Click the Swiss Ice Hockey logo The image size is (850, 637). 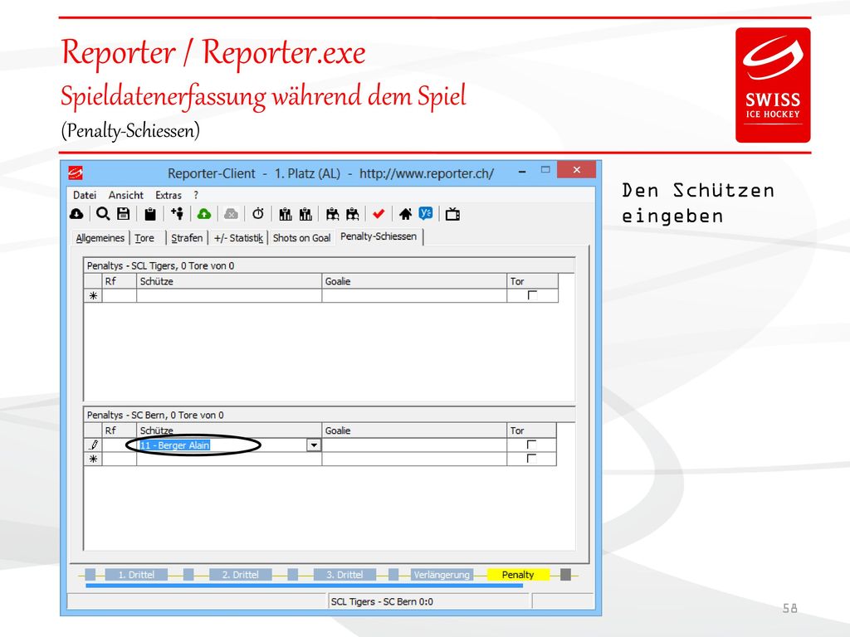click(773, 85)
